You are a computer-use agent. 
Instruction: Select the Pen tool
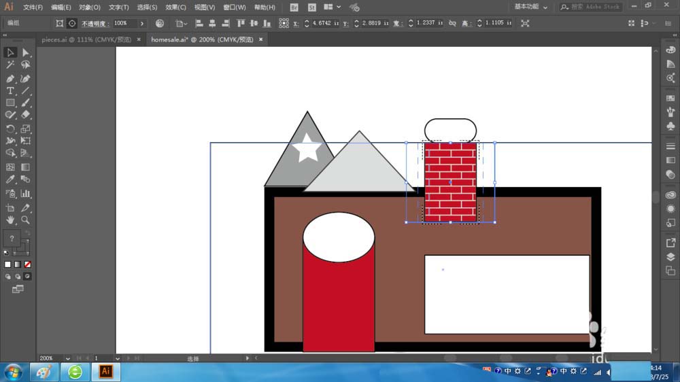point(10,78)
